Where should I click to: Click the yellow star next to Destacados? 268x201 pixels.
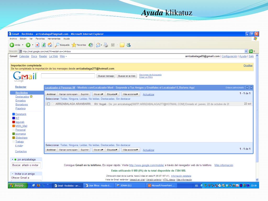31,96
